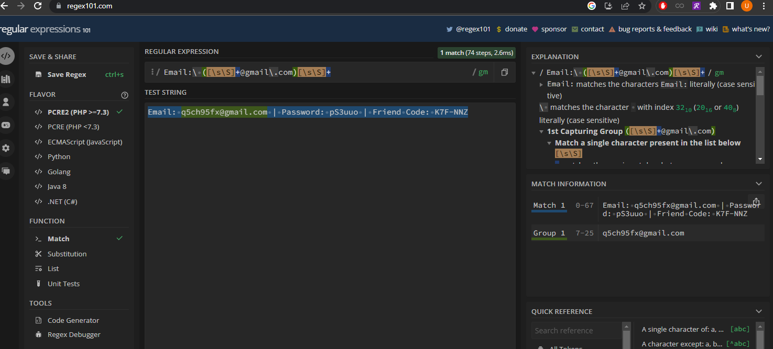Click regular expressions 101 logo
Image resolution: width=773 pixels, height=349 pixels.
click(46, 29)
